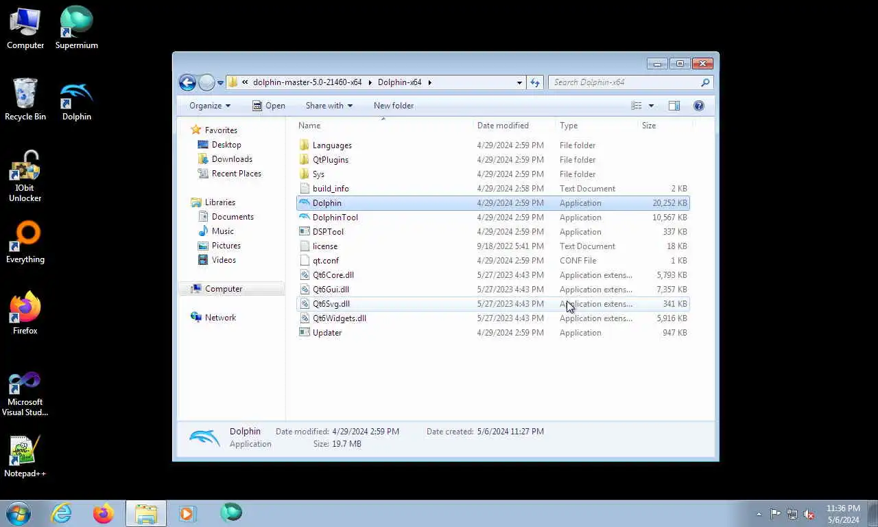
Task: Select the Firefox desktop shortcut
Action: click(x=25, y=314)
